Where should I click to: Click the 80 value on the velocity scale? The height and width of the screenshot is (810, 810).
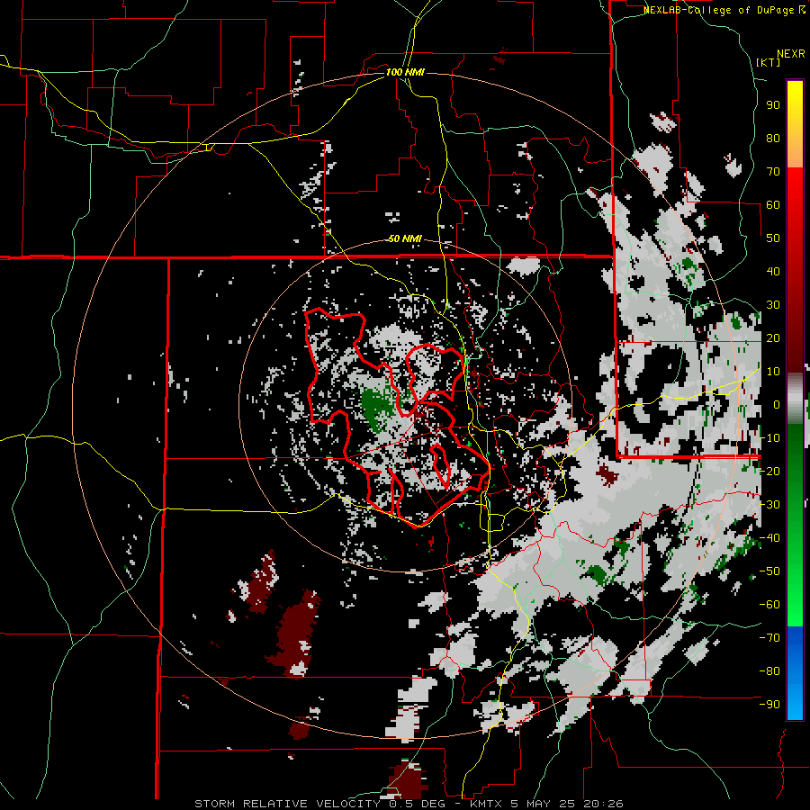coord(773,138)
